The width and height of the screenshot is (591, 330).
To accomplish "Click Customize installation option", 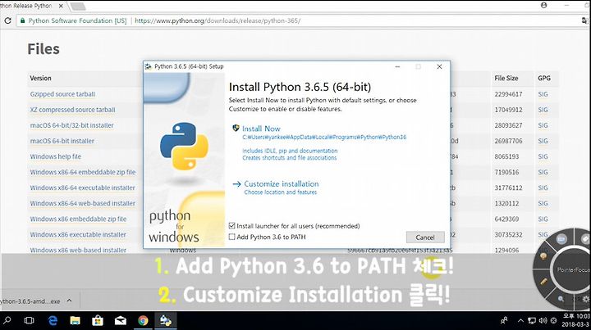I will [x=282, y=183].
